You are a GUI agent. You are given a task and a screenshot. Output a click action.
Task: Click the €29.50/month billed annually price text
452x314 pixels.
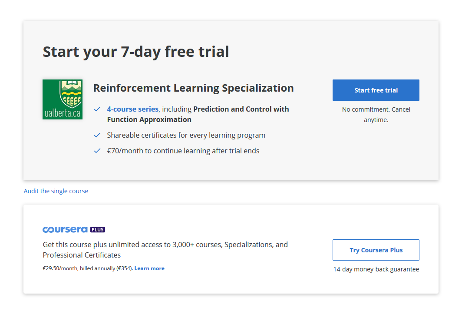88,268
